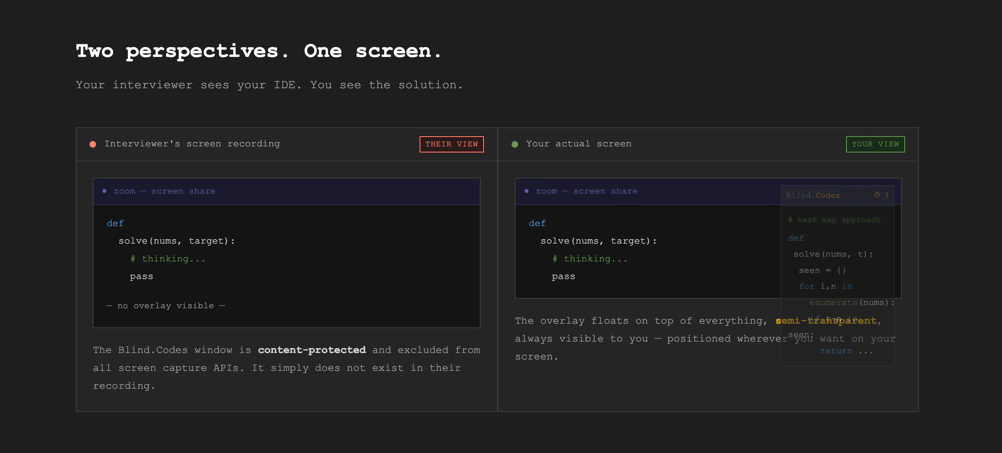Click "solve(nums, target):" in the interviewer's code
This screenshot has height=453, width=1002.
click(x=177, y=241)
